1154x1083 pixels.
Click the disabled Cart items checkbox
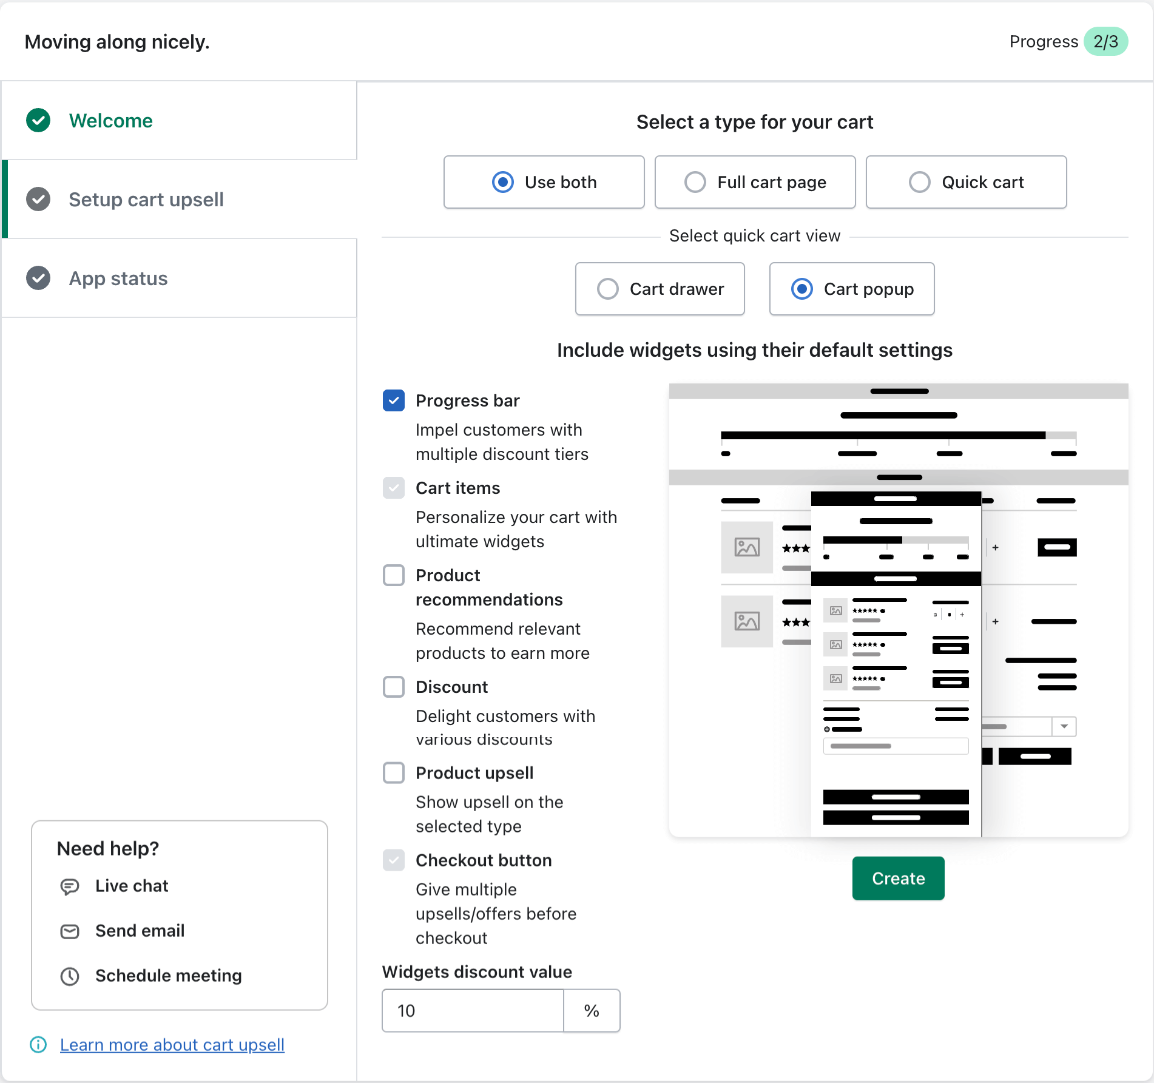(x=394, y=488)
